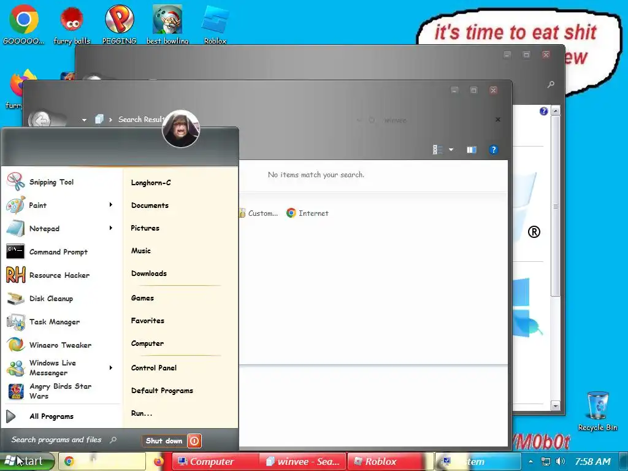This screenshot has height=471, width=628.
Task: Expand Notepad jump list arrow
Action: point(111,228)
